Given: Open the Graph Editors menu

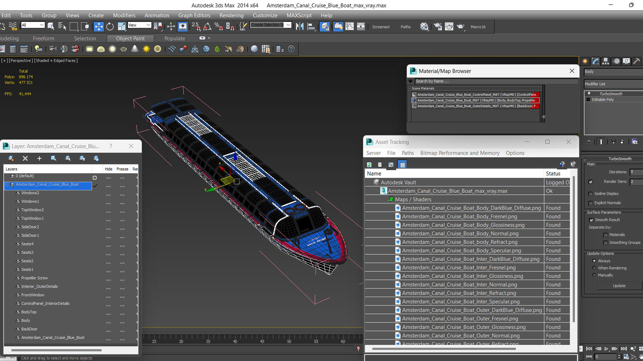Looking at the screenshot, I should coord(194,15).
